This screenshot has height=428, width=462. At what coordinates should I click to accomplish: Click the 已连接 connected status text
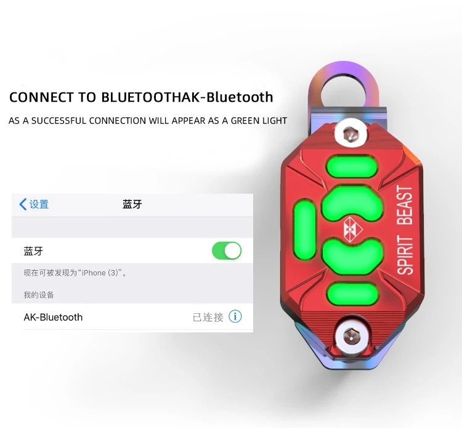coord(208,317)
